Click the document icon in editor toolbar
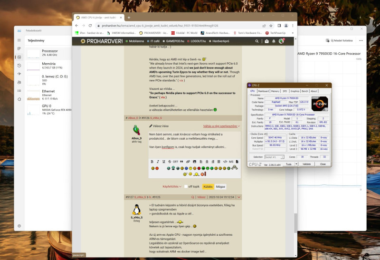Viewport: 380px width, 260px height. pyautogui.click(x=237, y=162)
